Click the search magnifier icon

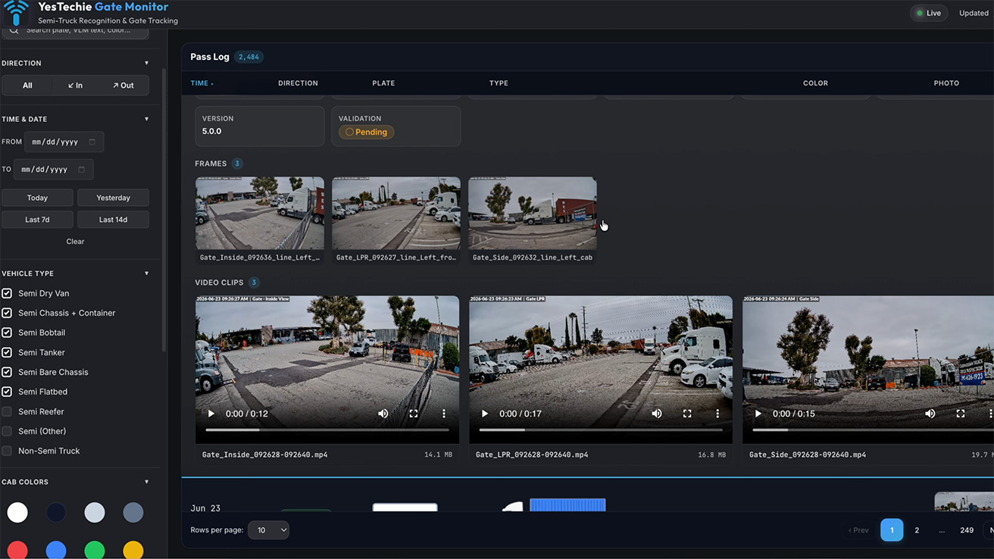coord(14,30)
